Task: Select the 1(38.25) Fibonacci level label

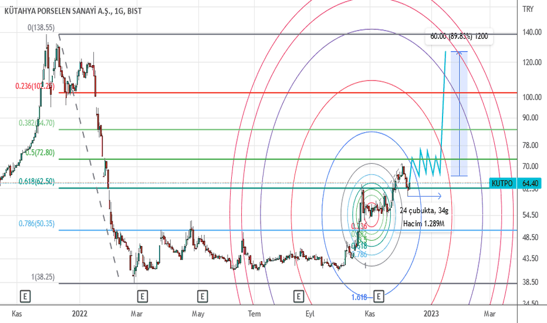Action: [43, 277]
